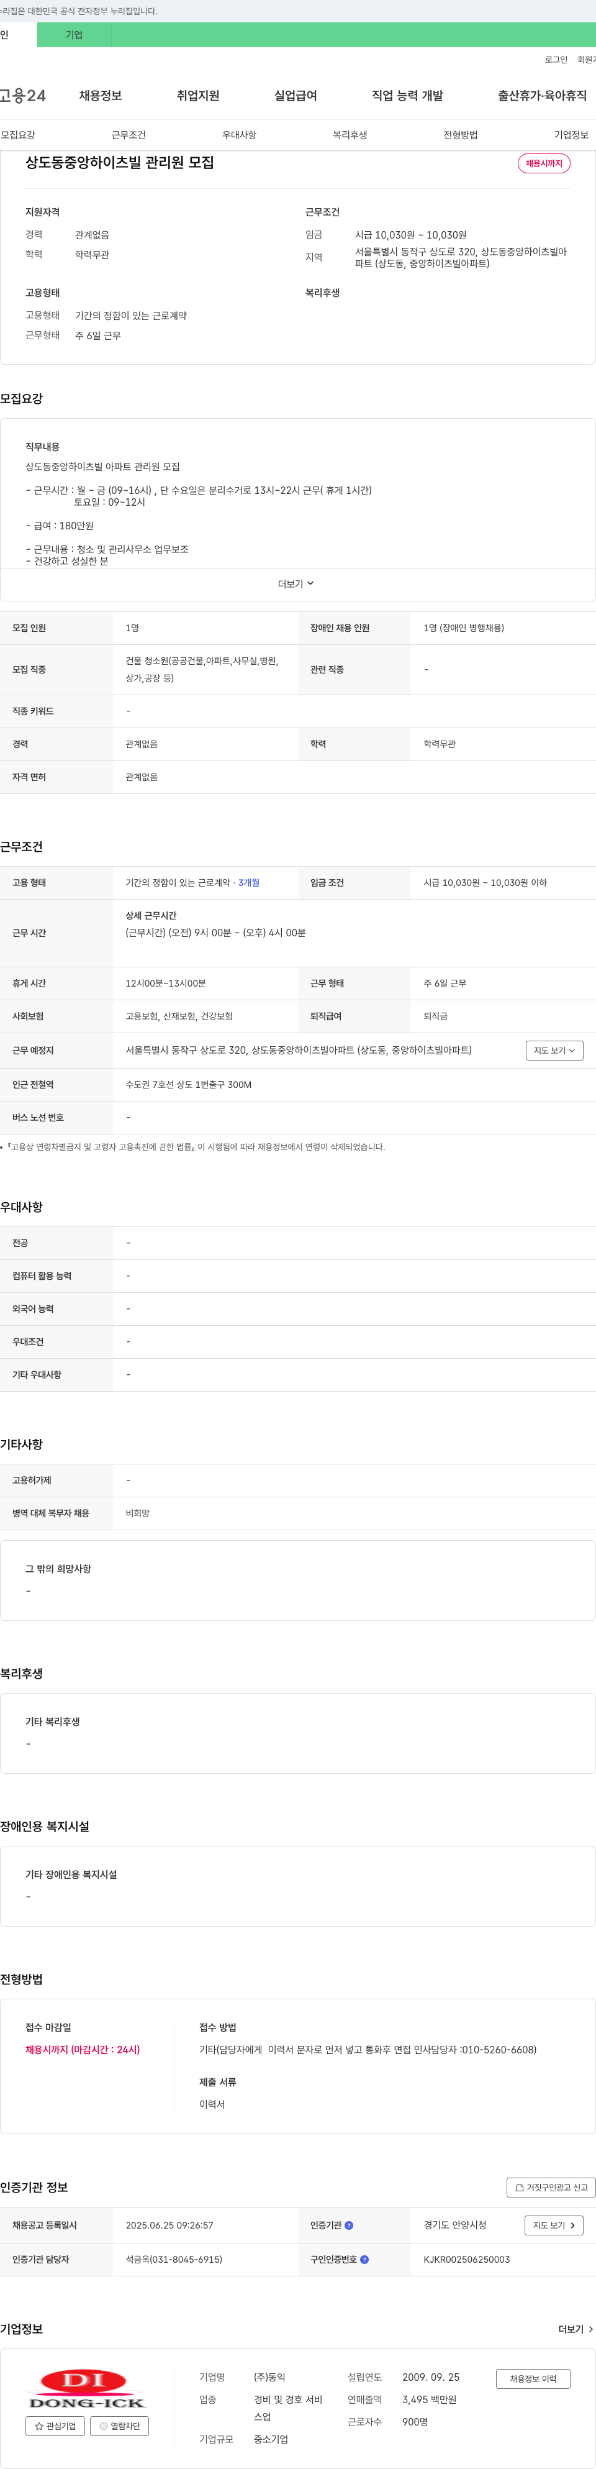Jump to the 기업정보 section tab
The width and height of the screenshot is (596, 2469).
point(571,135)
